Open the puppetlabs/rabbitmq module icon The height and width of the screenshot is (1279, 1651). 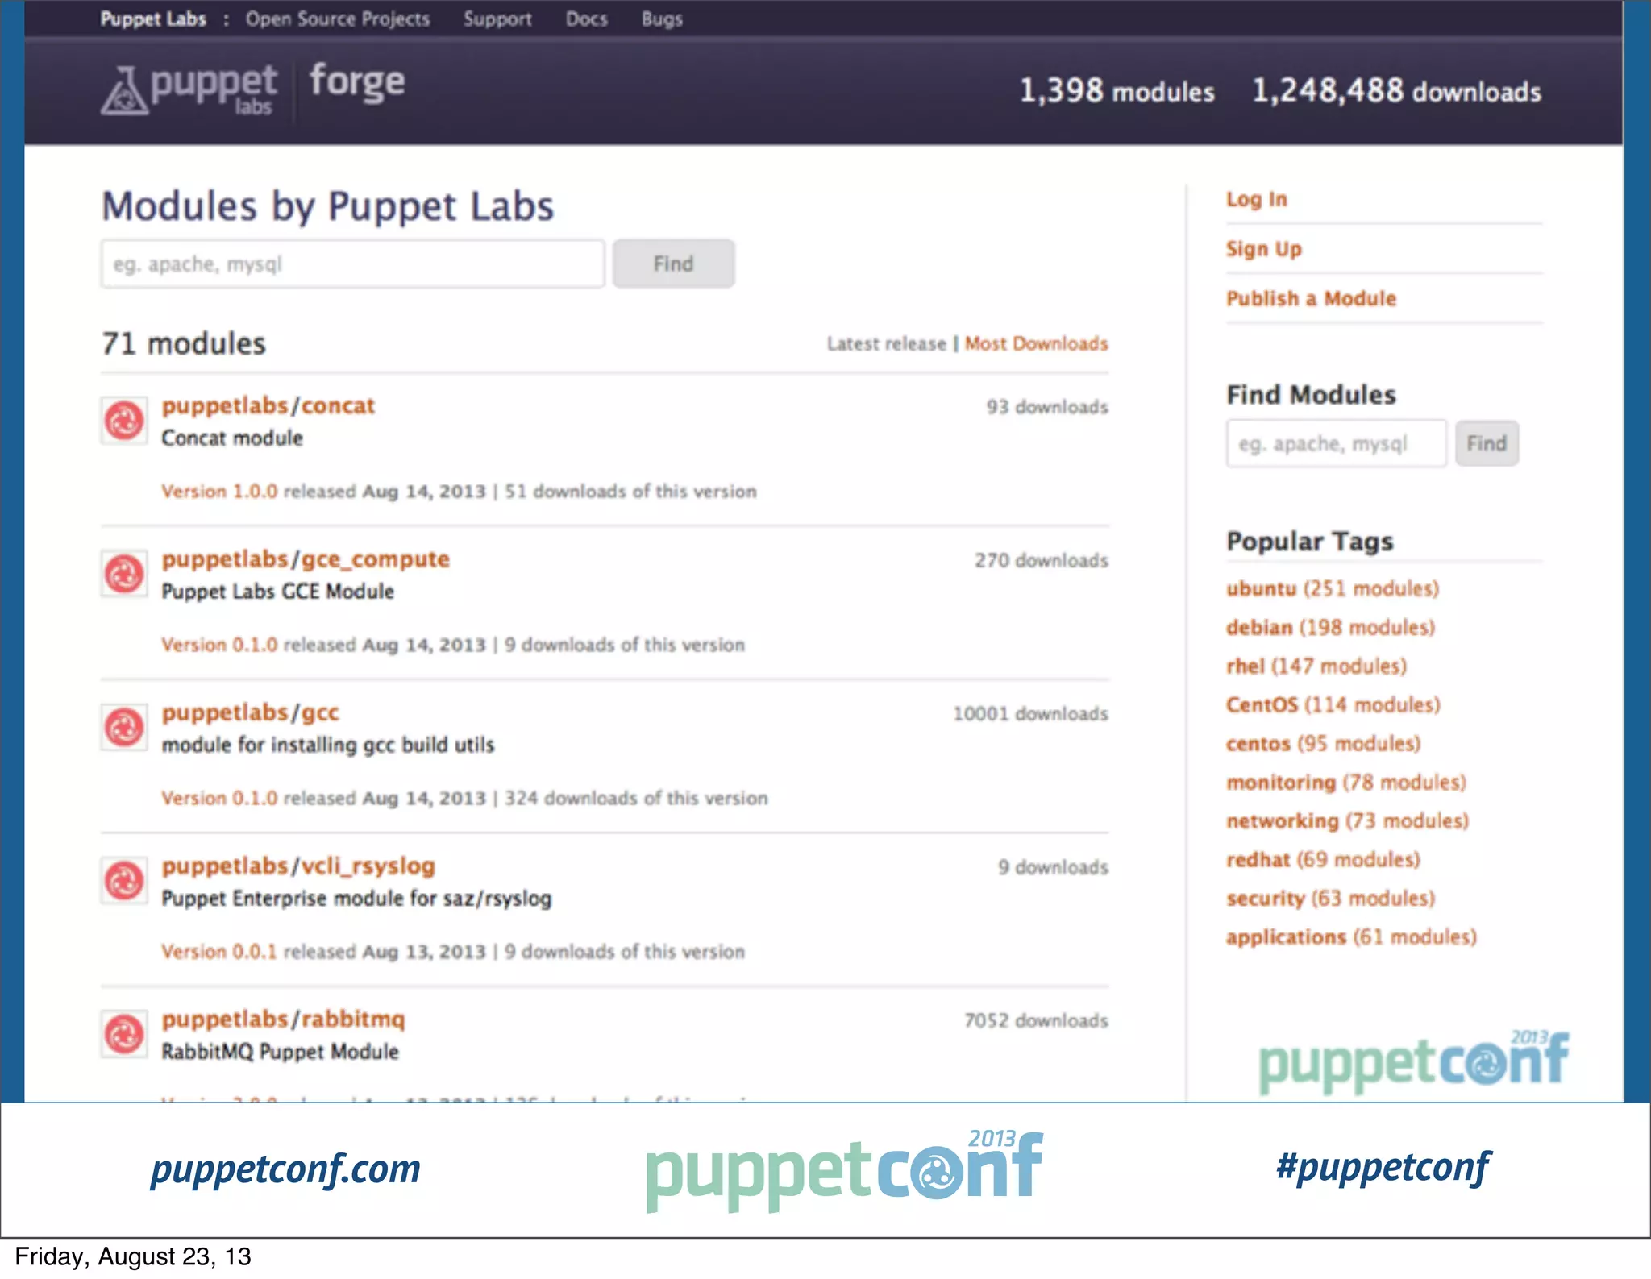[x=124, y=1033]
